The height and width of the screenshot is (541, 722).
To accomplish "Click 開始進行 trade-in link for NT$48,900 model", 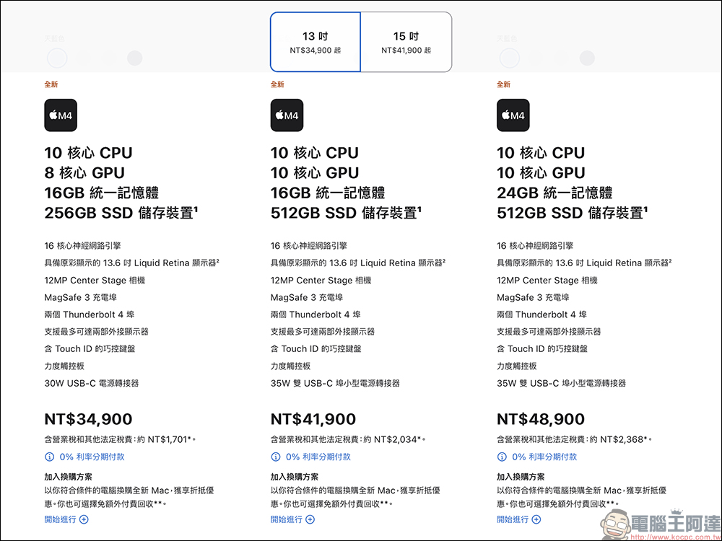I will tap(518, 519).
